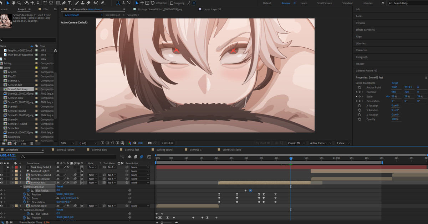Click Reset in Layer Transform properties
This screenshot has height=224, width=428.
tap(395, 83)
